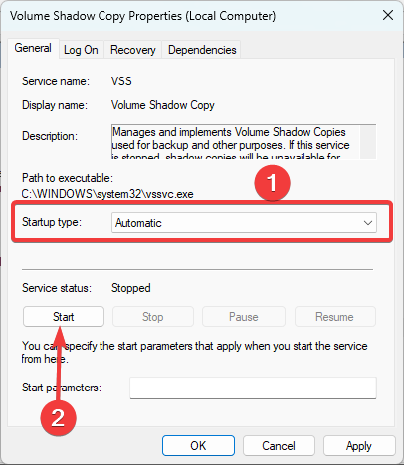
Task: Click the red number 2 annotation marker
Action: coord(58,418)
